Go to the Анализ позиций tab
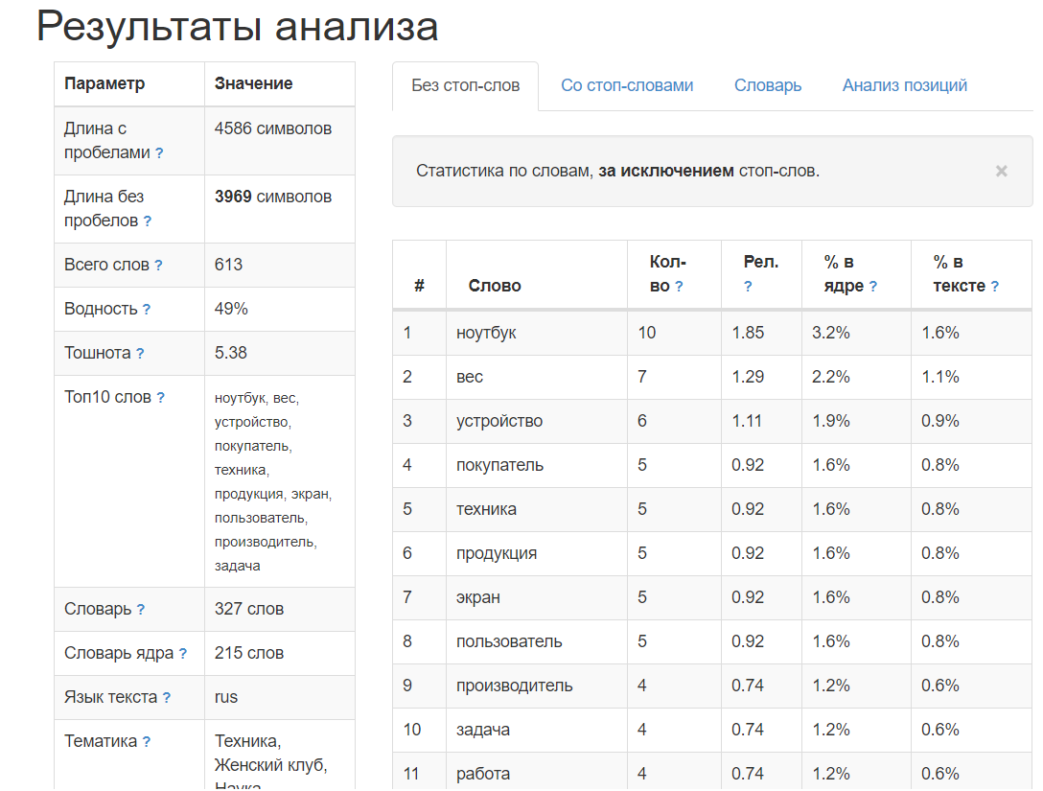Screen dimensions: 1043x791 [x=904, y=85]
